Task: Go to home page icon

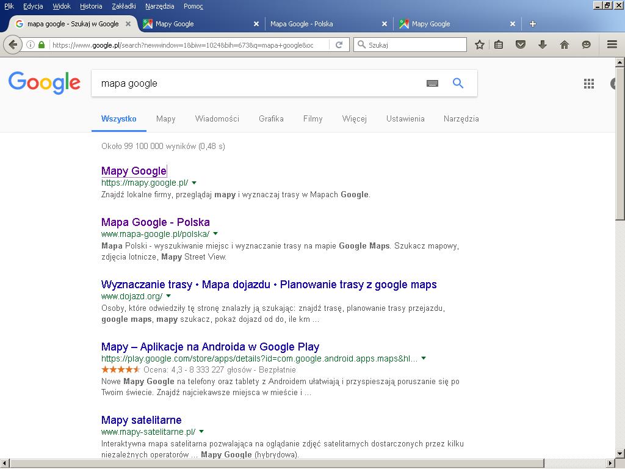Action: coord(564,45)
